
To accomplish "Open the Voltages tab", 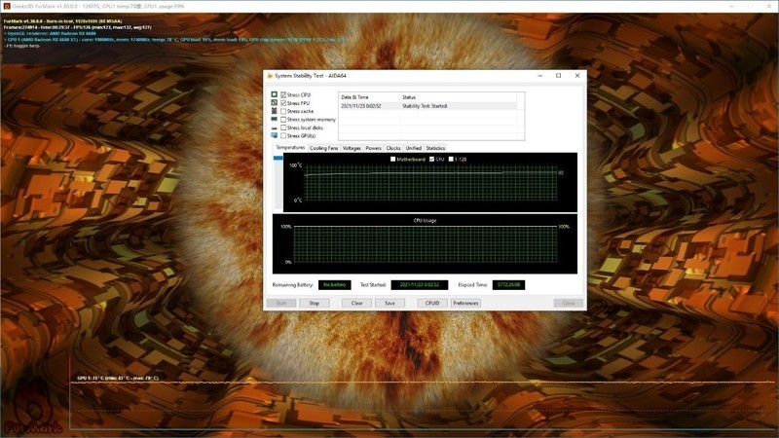I will point(352,148).
